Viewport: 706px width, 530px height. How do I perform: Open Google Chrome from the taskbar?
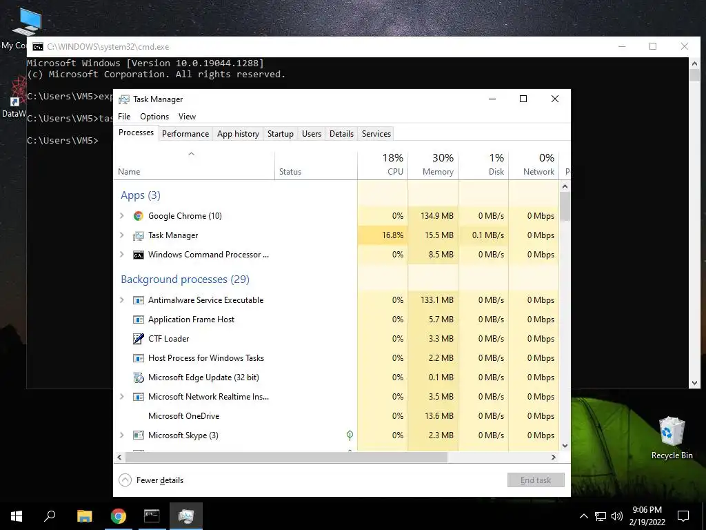click(x=118, y=516)
